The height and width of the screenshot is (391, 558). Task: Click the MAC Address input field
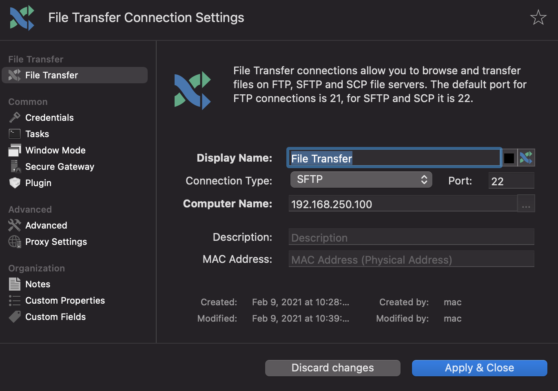411,259
